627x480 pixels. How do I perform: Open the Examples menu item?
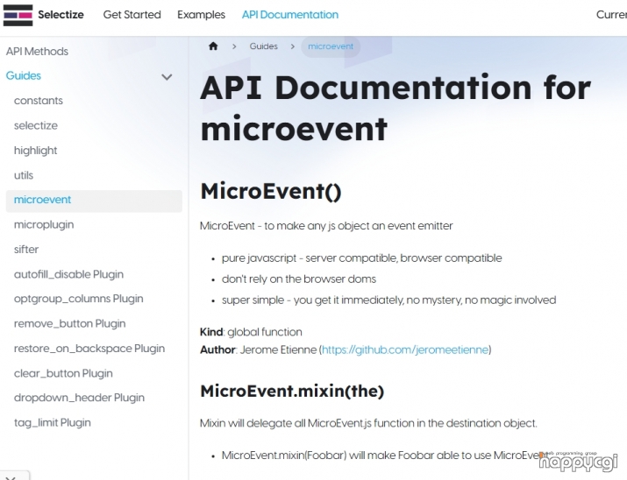(201, 15)
